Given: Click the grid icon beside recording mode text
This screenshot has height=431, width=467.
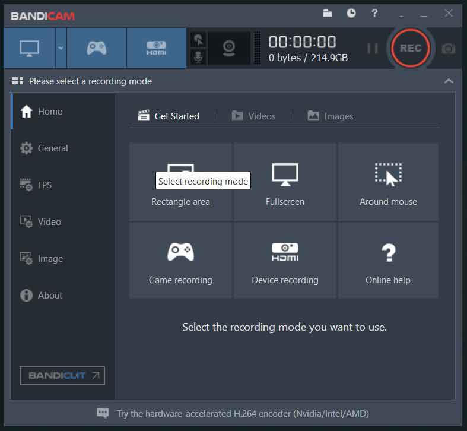Looking at the screenshot, I should click(x=17, y=81).
